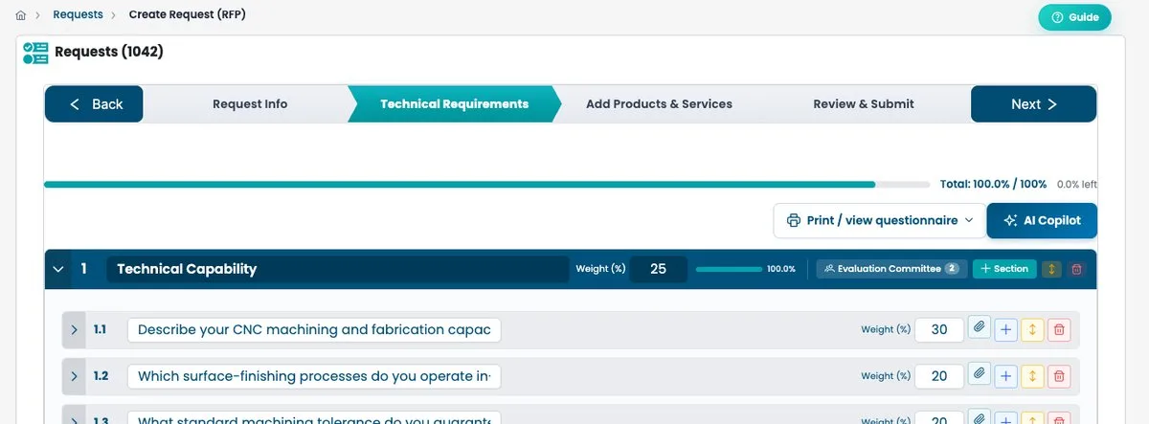Delete the Technical Capability section
The image size is (1149, 424).
point(1076,270)
